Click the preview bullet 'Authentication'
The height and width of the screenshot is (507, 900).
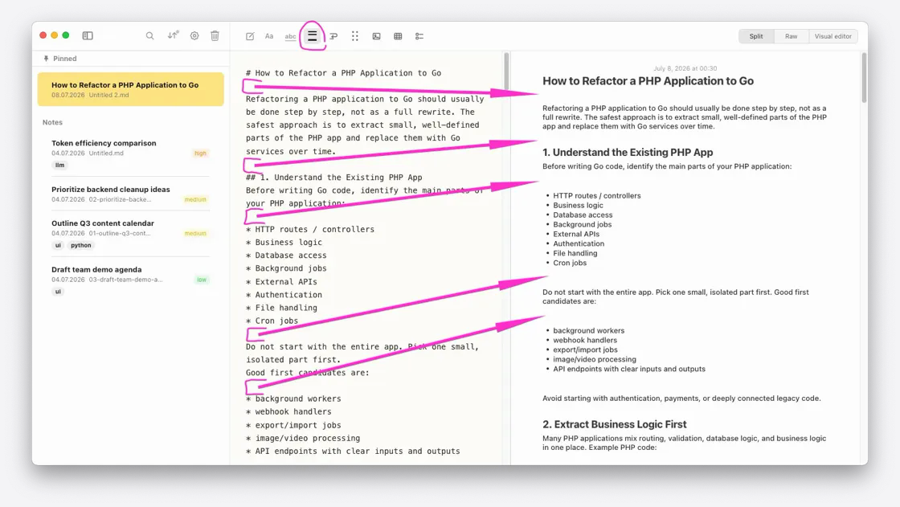click(579, 243)
